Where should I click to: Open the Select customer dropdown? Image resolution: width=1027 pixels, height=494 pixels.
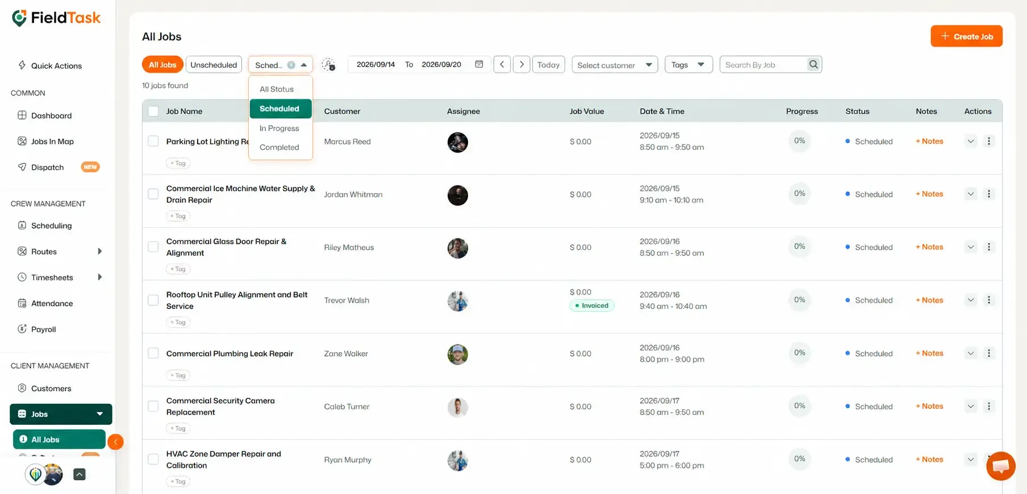click(615, 65)
